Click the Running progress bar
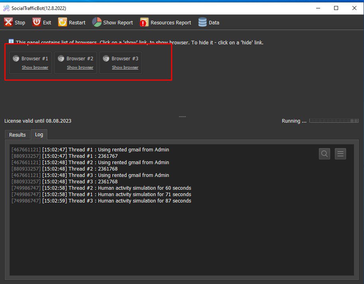The height and width of the screenshot is (284, 364). [x=334, y=121]
